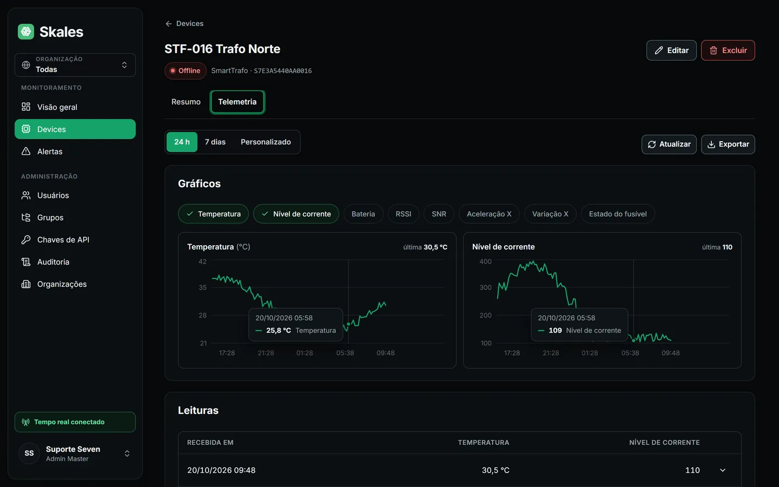Click the download icon on Exportar

711,144
